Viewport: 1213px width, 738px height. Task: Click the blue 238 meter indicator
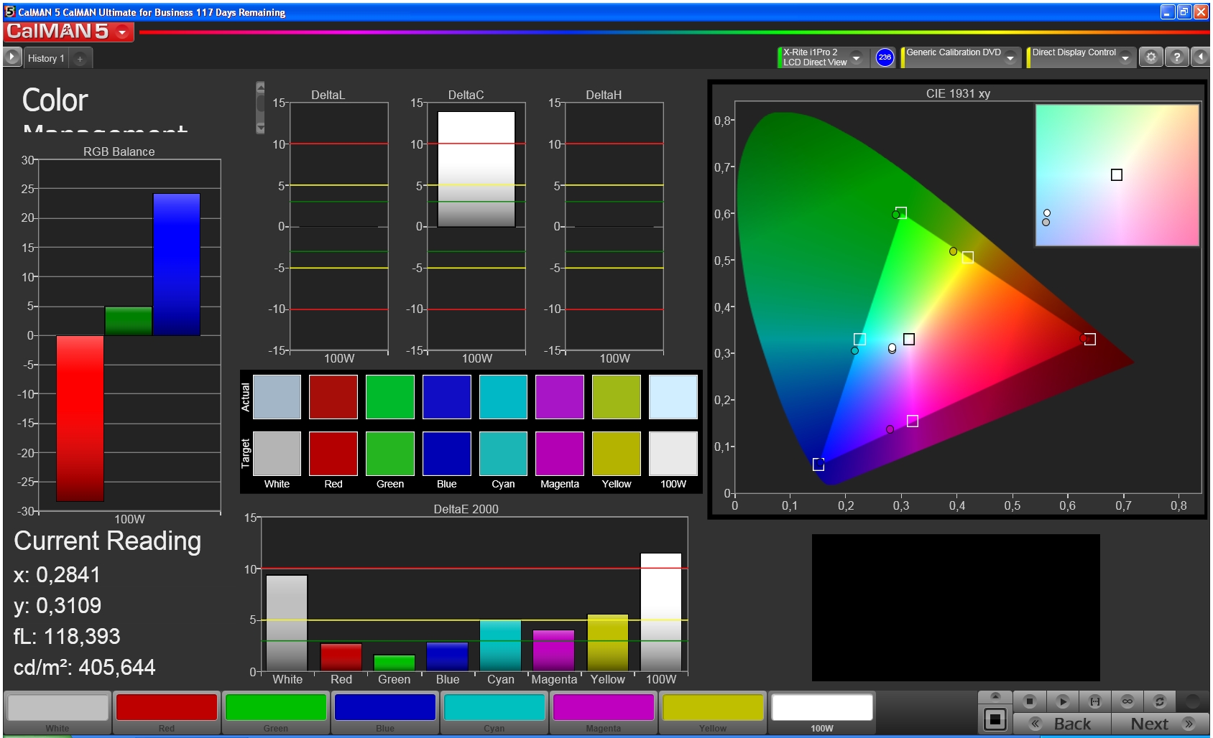pos(885,57)
